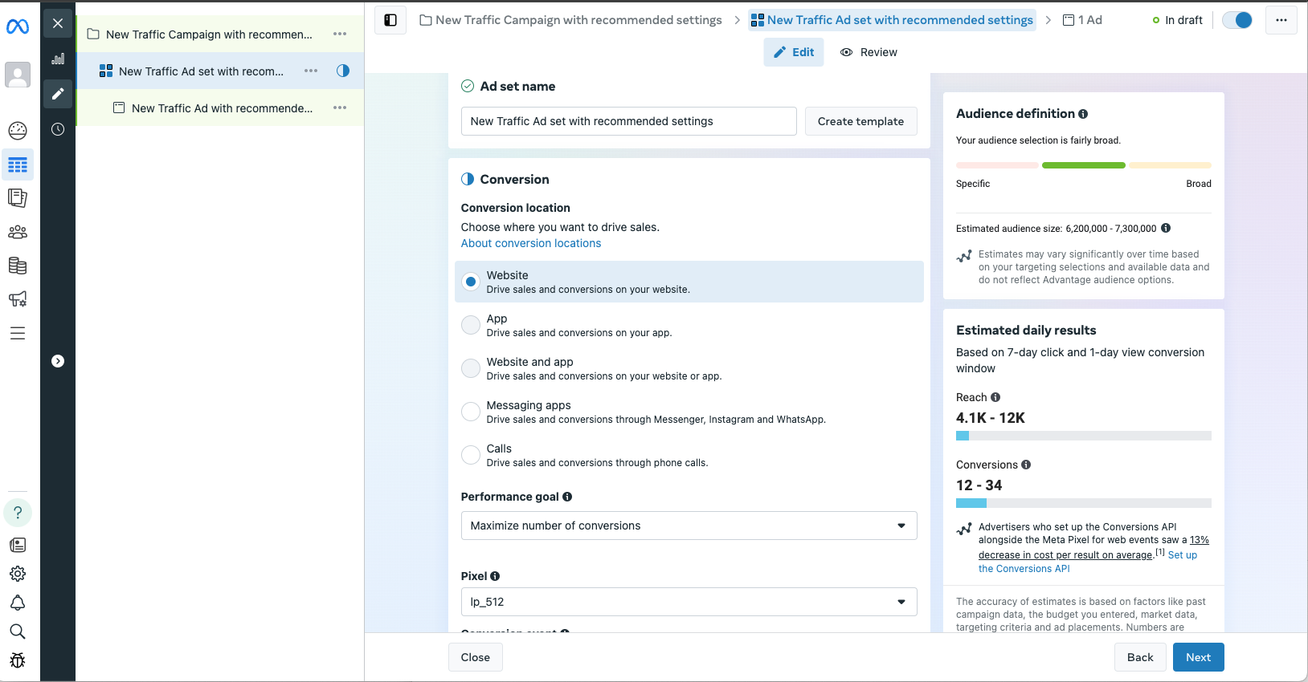Open the notifications bell icon
Screen dimensions: 1308x682
click(x=18, y=603)
